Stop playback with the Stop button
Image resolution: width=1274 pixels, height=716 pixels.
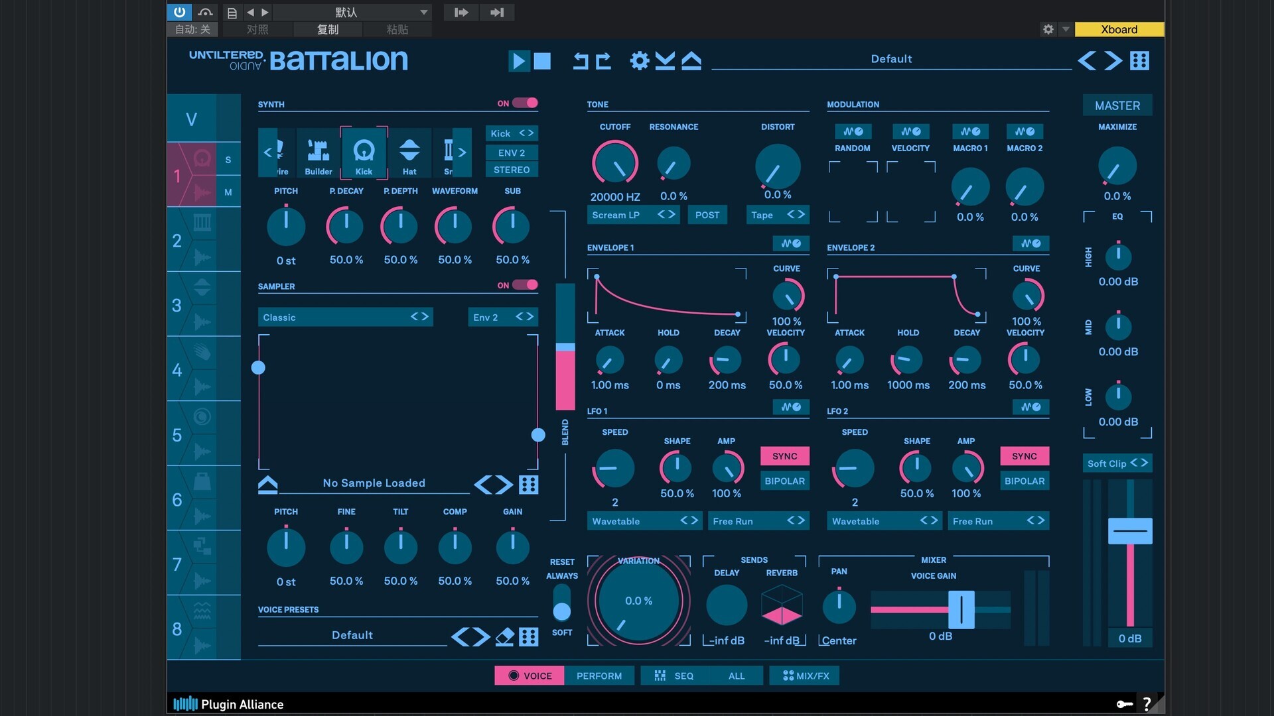(542, 61)
